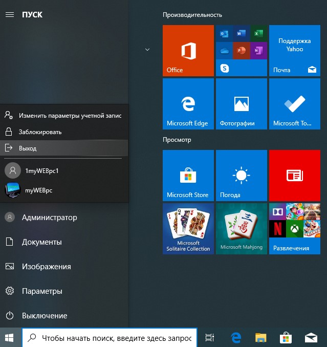Open the Администратор account menu
The image size is (327, 347).
(64, 218)
